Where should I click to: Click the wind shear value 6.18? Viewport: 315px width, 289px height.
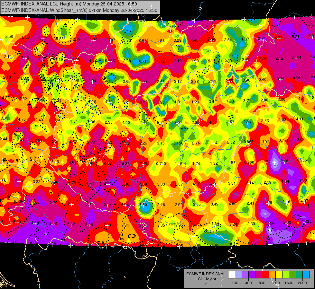110,81
